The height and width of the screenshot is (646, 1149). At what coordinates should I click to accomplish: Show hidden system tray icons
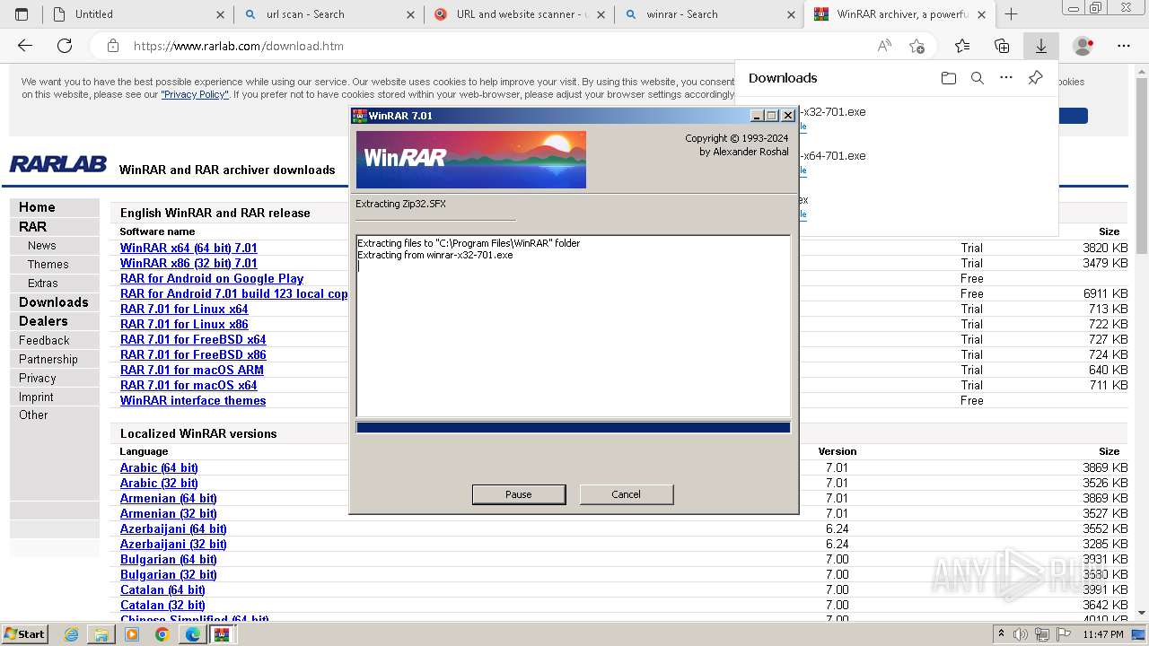[x=1001, y=634]
